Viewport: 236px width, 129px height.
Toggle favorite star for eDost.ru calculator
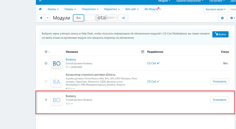46,81
